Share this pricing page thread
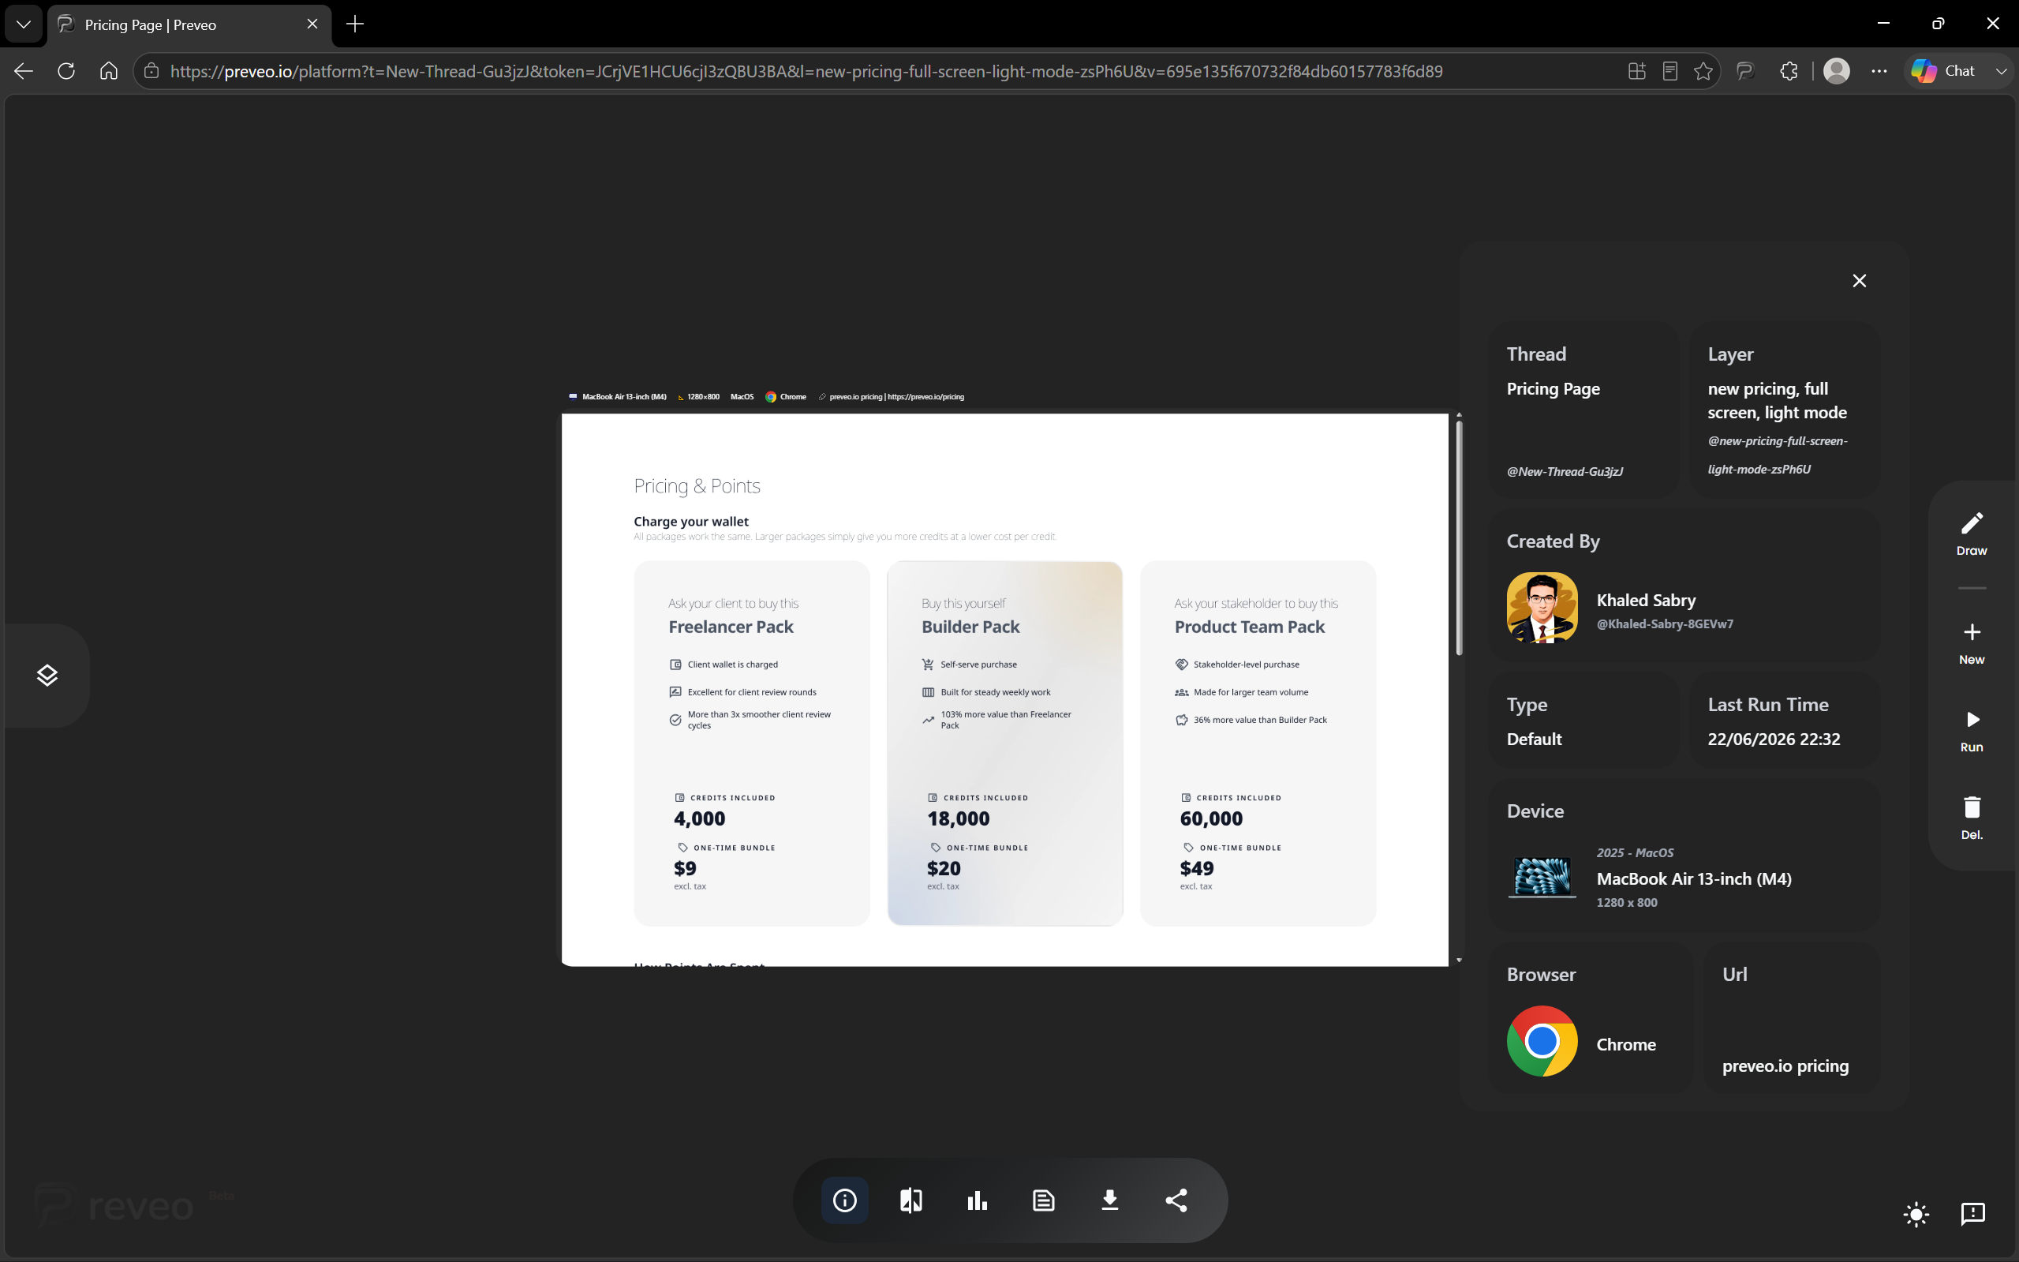 tap(1176, 1200)
